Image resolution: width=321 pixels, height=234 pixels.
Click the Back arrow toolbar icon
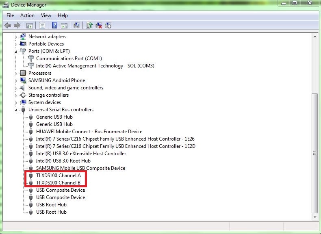(8, 25)
